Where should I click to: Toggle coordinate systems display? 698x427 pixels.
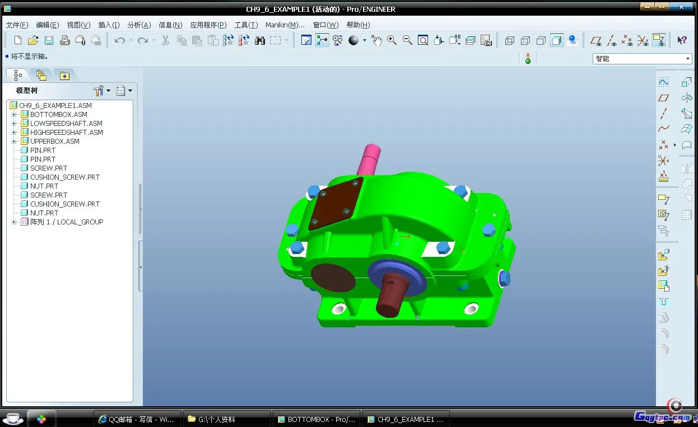[x=643, y=40]
